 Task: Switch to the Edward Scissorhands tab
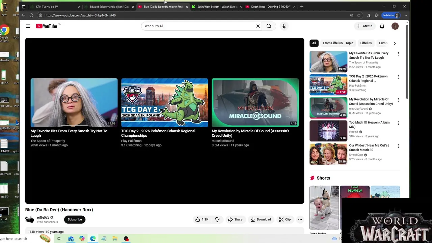click(109, 7)
